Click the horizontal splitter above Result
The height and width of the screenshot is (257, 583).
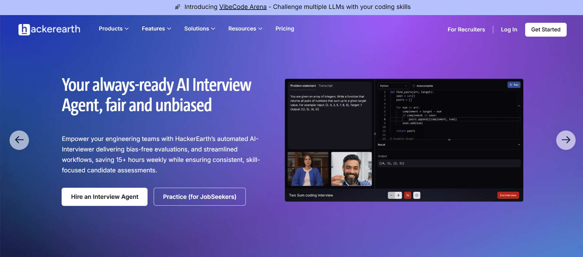[x=449, y=140]
